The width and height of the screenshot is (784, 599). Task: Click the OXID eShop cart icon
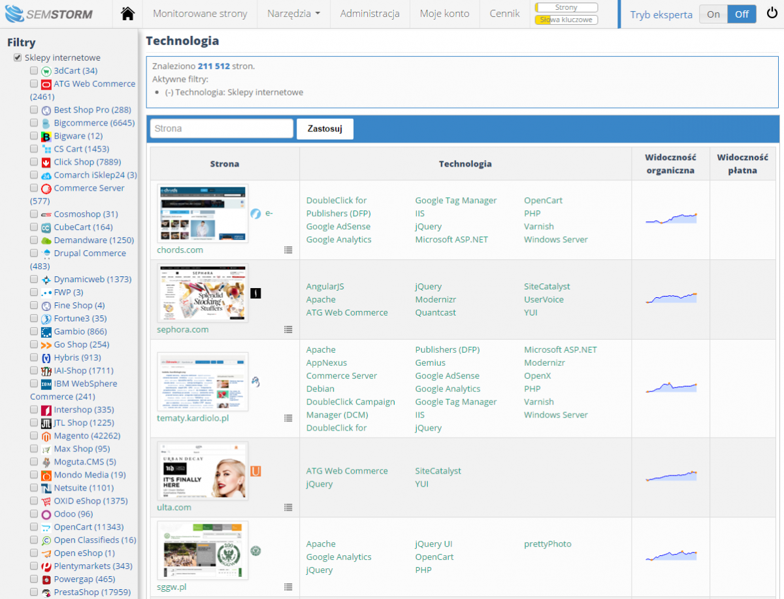pos(46,502)
